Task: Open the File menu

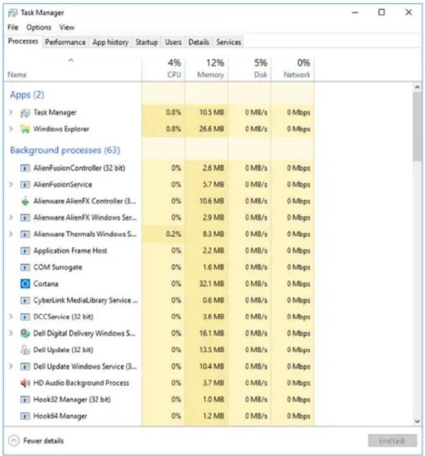Action: click(x=13, y=27)
